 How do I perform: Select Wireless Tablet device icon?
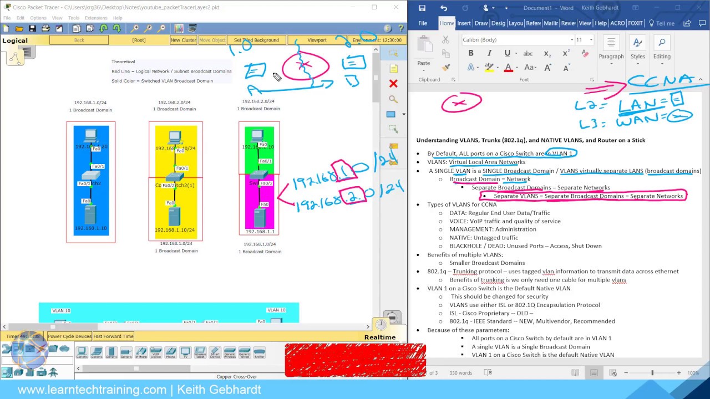(x=200, y=352)
